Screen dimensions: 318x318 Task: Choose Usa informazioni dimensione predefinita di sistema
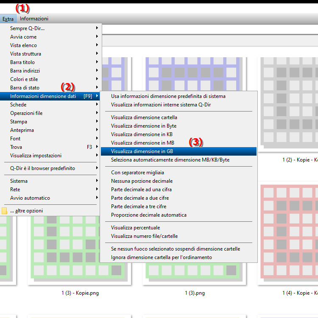point(179,96)
